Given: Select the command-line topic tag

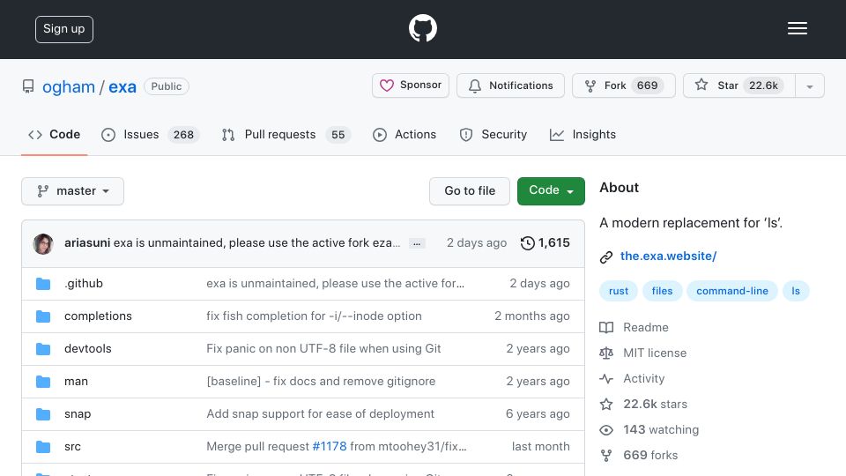Looking at the screenshot, I should [x=732, y=291].
